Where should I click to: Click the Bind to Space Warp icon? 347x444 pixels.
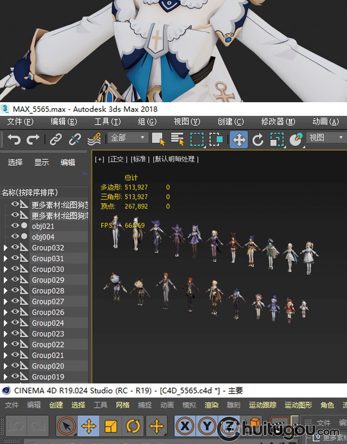click(94, 139)
